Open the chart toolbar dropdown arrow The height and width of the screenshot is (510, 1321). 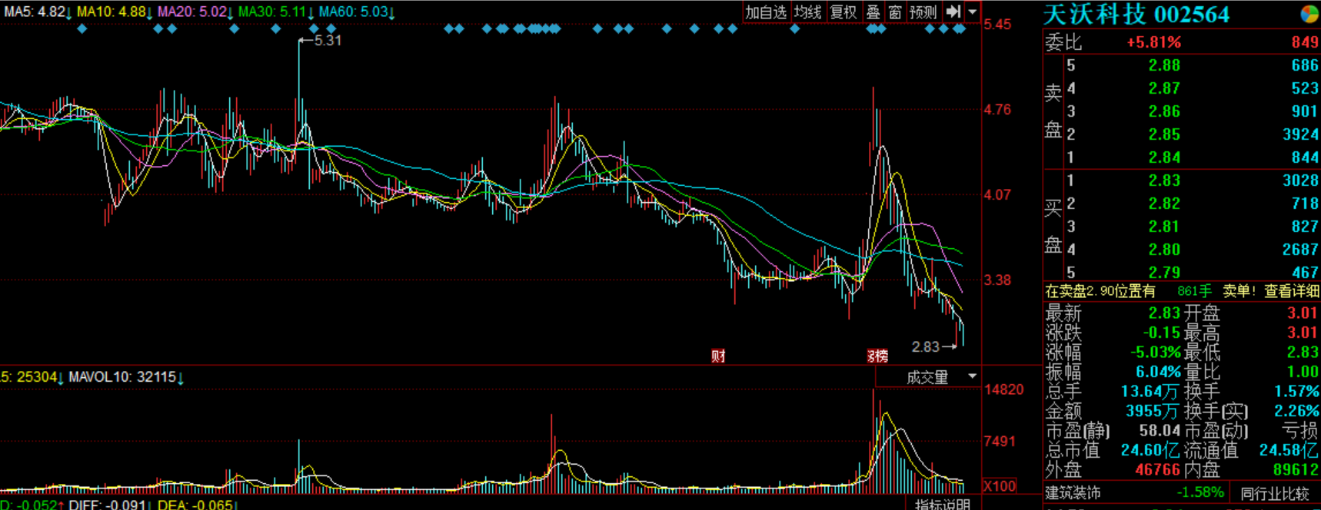(x=973, y=12)
